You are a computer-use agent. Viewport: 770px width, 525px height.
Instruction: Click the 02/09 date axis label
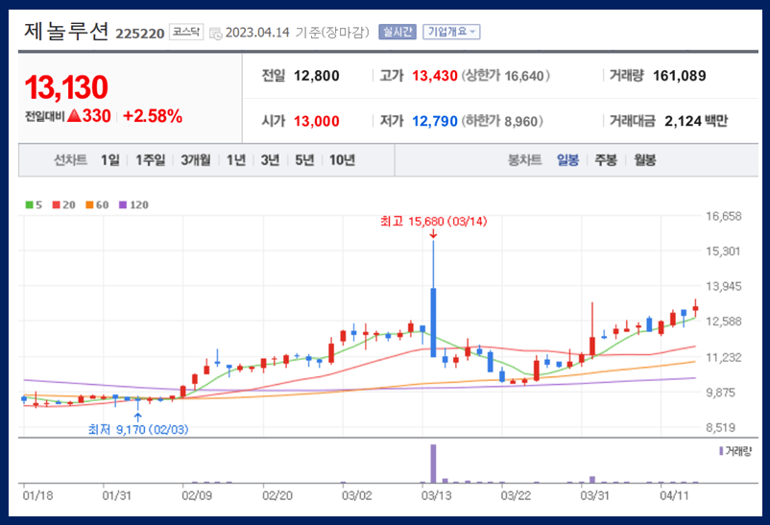(197, 495)
